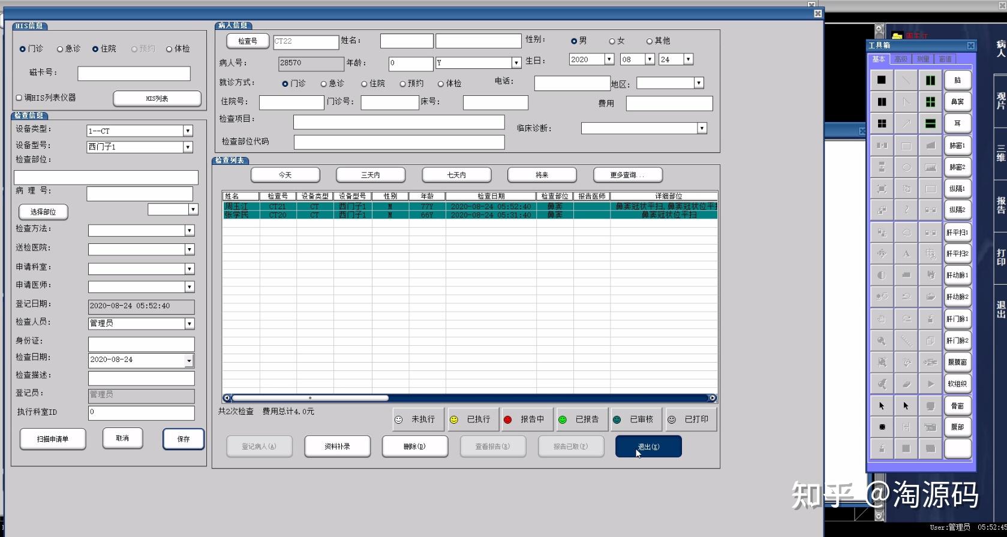
Task: Open the 设备型号 dropdown
Action: [188, 147]
